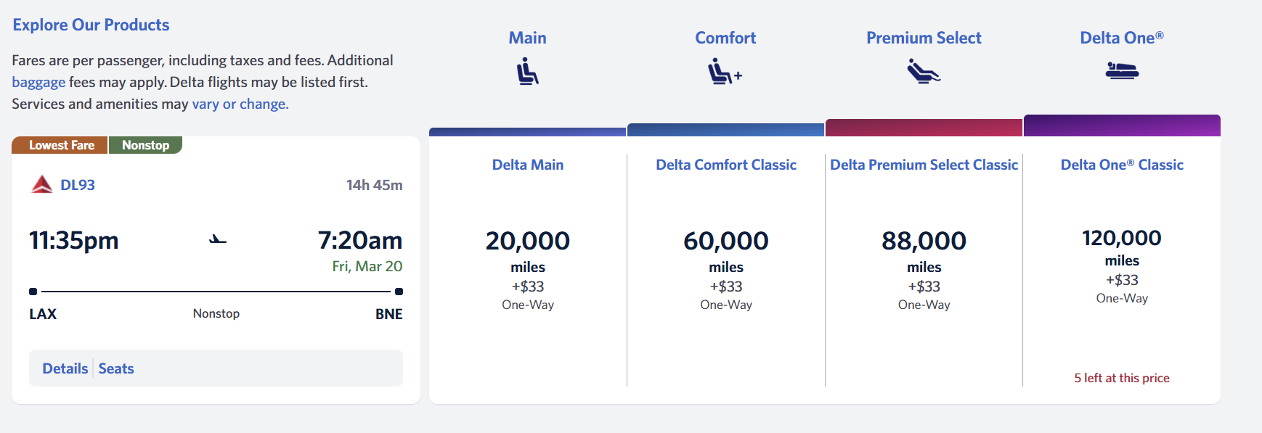Click the DL93 flight number link
The width and height of the screenshot is (1262, 433).
coord(78,185)
